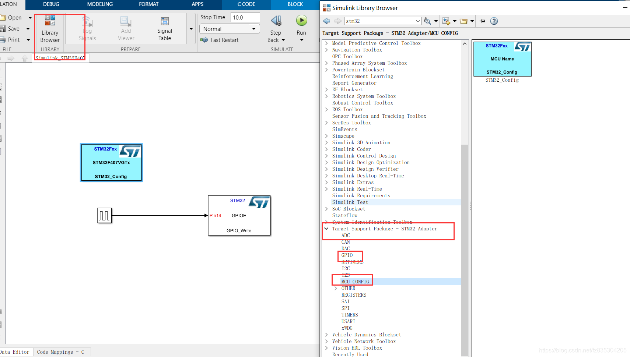Screen dimensions: 630x357
Task: Open the Signal Table tool
Action: pyautogui.click(x=164, y=28)
